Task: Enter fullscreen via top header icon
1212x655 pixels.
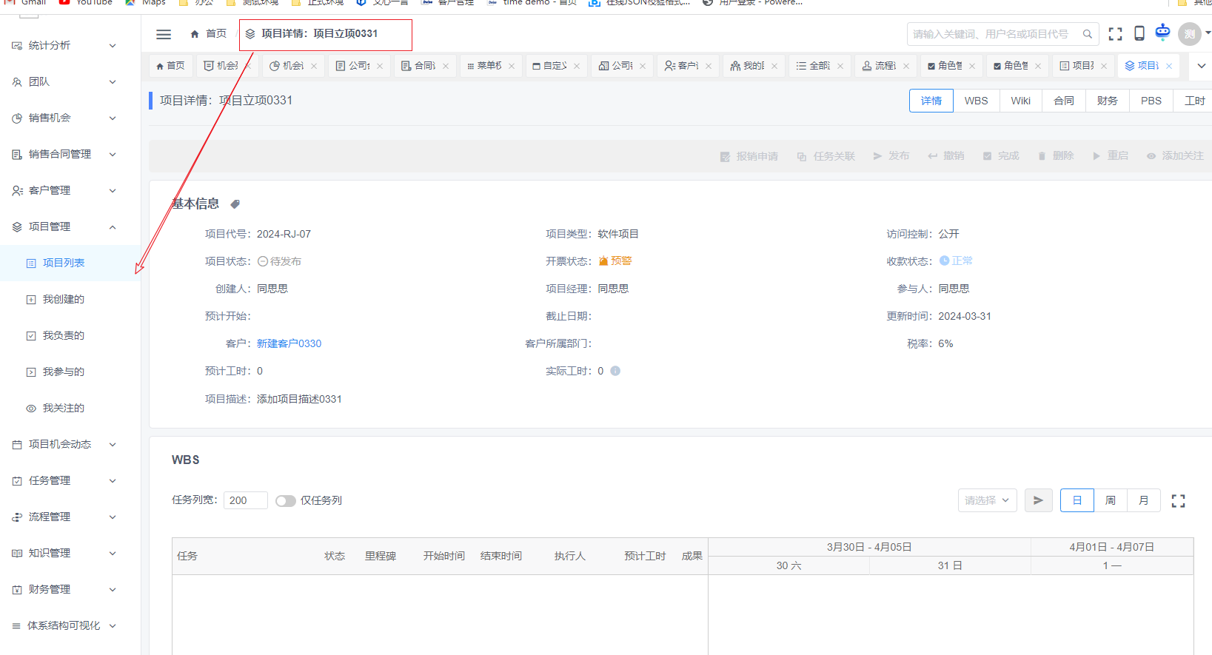Action: pyautogui.click(x=1115, y=34)
